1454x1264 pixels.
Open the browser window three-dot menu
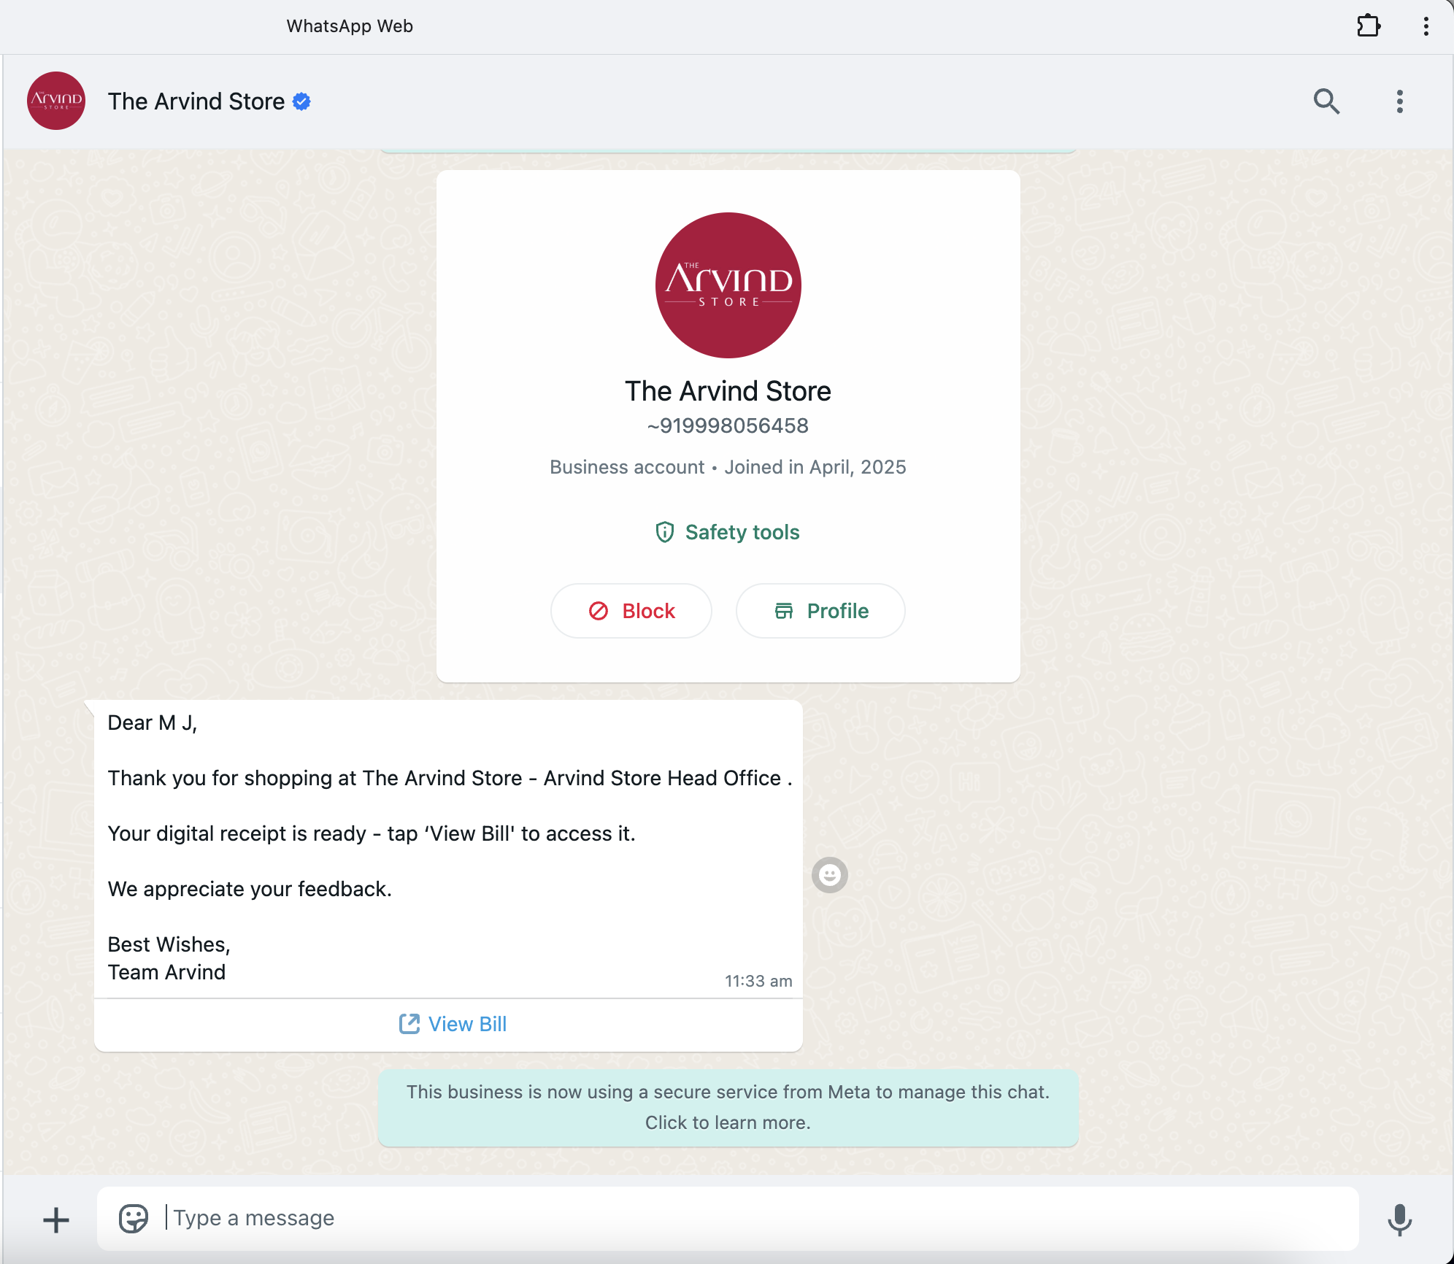(1426, 26)
